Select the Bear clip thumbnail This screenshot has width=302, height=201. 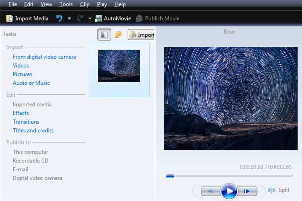(x=119, y=65)
